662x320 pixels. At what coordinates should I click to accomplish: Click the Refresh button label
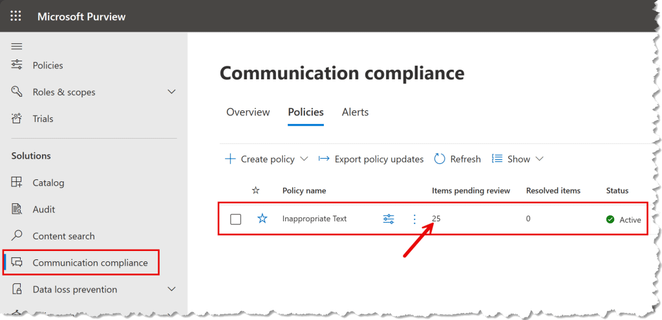tap(465, 159)
